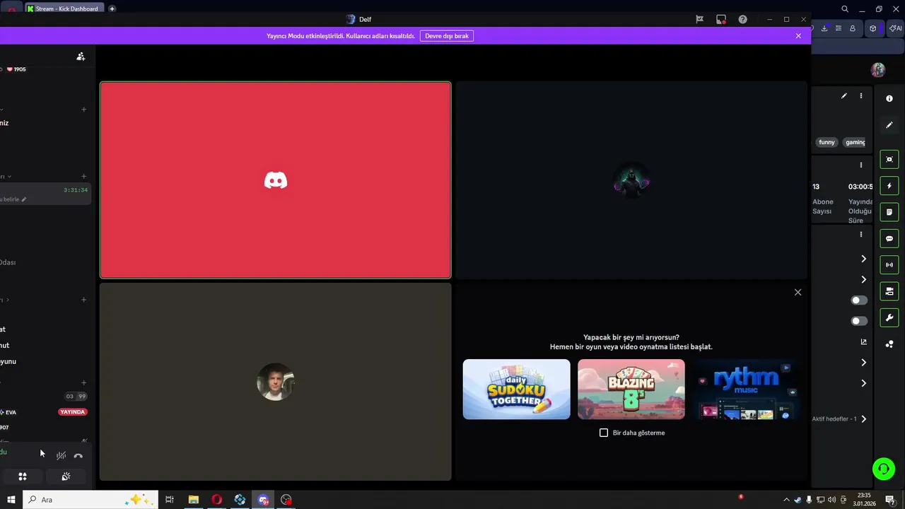Image resolution: width=905 pixels, height=509 pixels.
Task: Select the dark hooded avatar video tile
Action: pyautogui.click(x=631, y=180)
